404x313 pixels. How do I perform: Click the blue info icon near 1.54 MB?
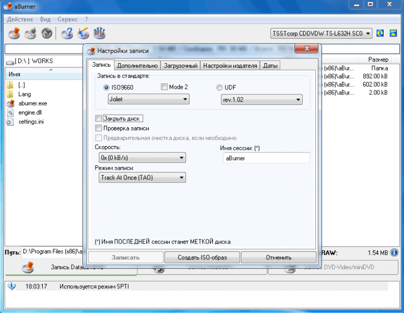pos(395,252)
